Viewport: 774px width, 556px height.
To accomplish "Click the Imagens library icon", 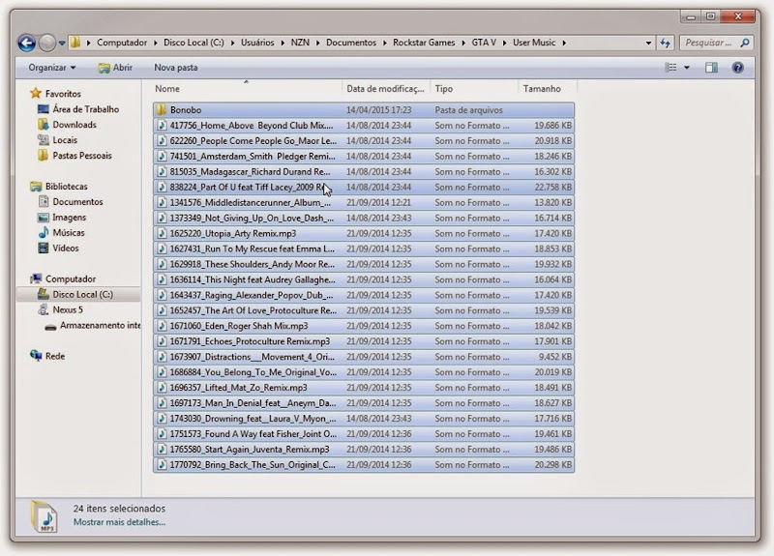I will [x=44, y=217].
